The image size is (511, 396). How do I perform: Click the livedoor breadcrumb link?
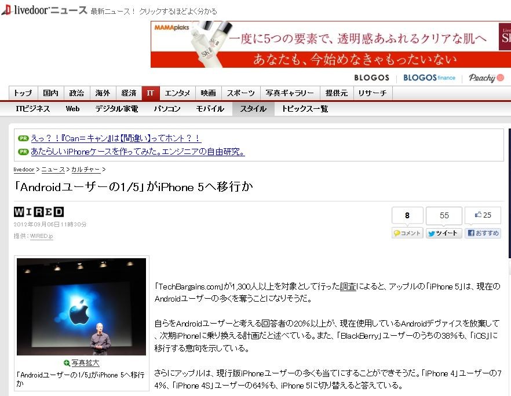click(24, 169)
